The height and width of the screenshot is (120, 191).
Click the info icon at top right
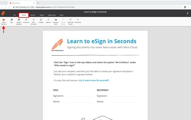point(187,13)
